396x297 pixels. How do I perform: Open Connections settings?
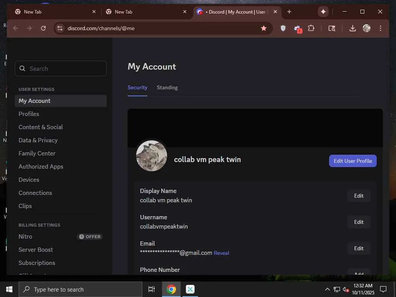point(61,193)
